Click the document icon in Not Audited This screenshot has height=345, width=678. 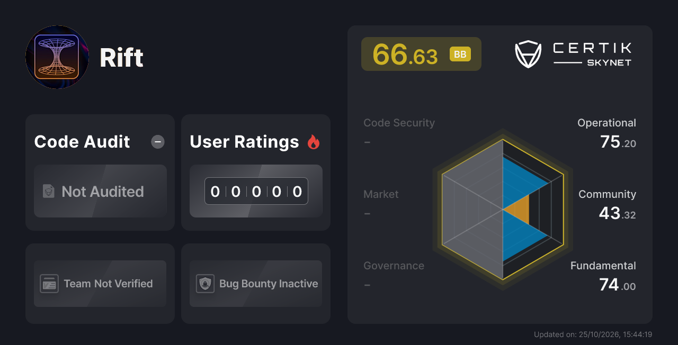click(x=49, y=192)
